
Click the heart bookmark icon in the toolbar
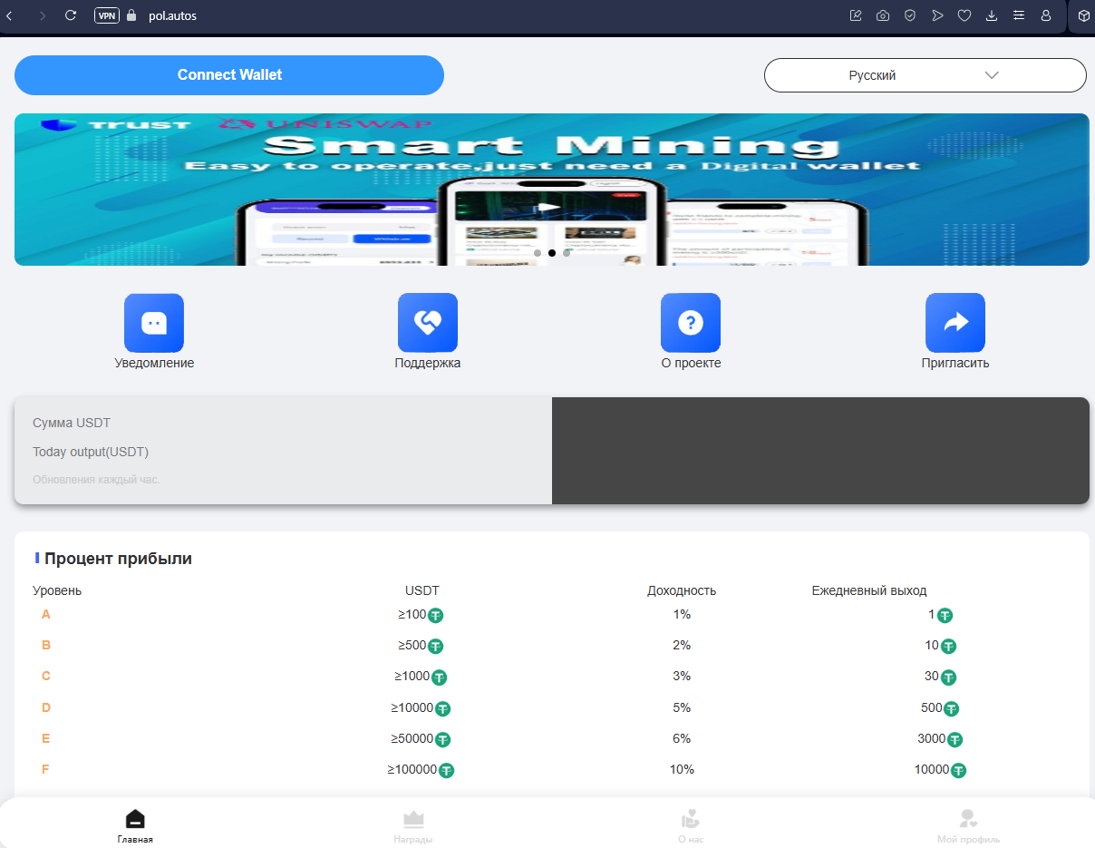[964, 15]
